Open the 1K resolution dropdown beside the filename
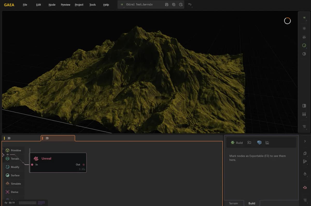Image resolution: width=311 pixels, height=206 pixels. coord(122,5)
